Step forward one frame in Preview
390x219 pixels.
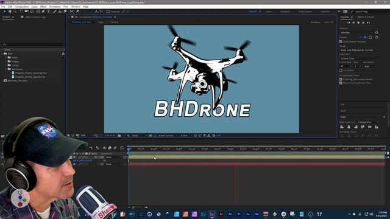pos(363,23)
